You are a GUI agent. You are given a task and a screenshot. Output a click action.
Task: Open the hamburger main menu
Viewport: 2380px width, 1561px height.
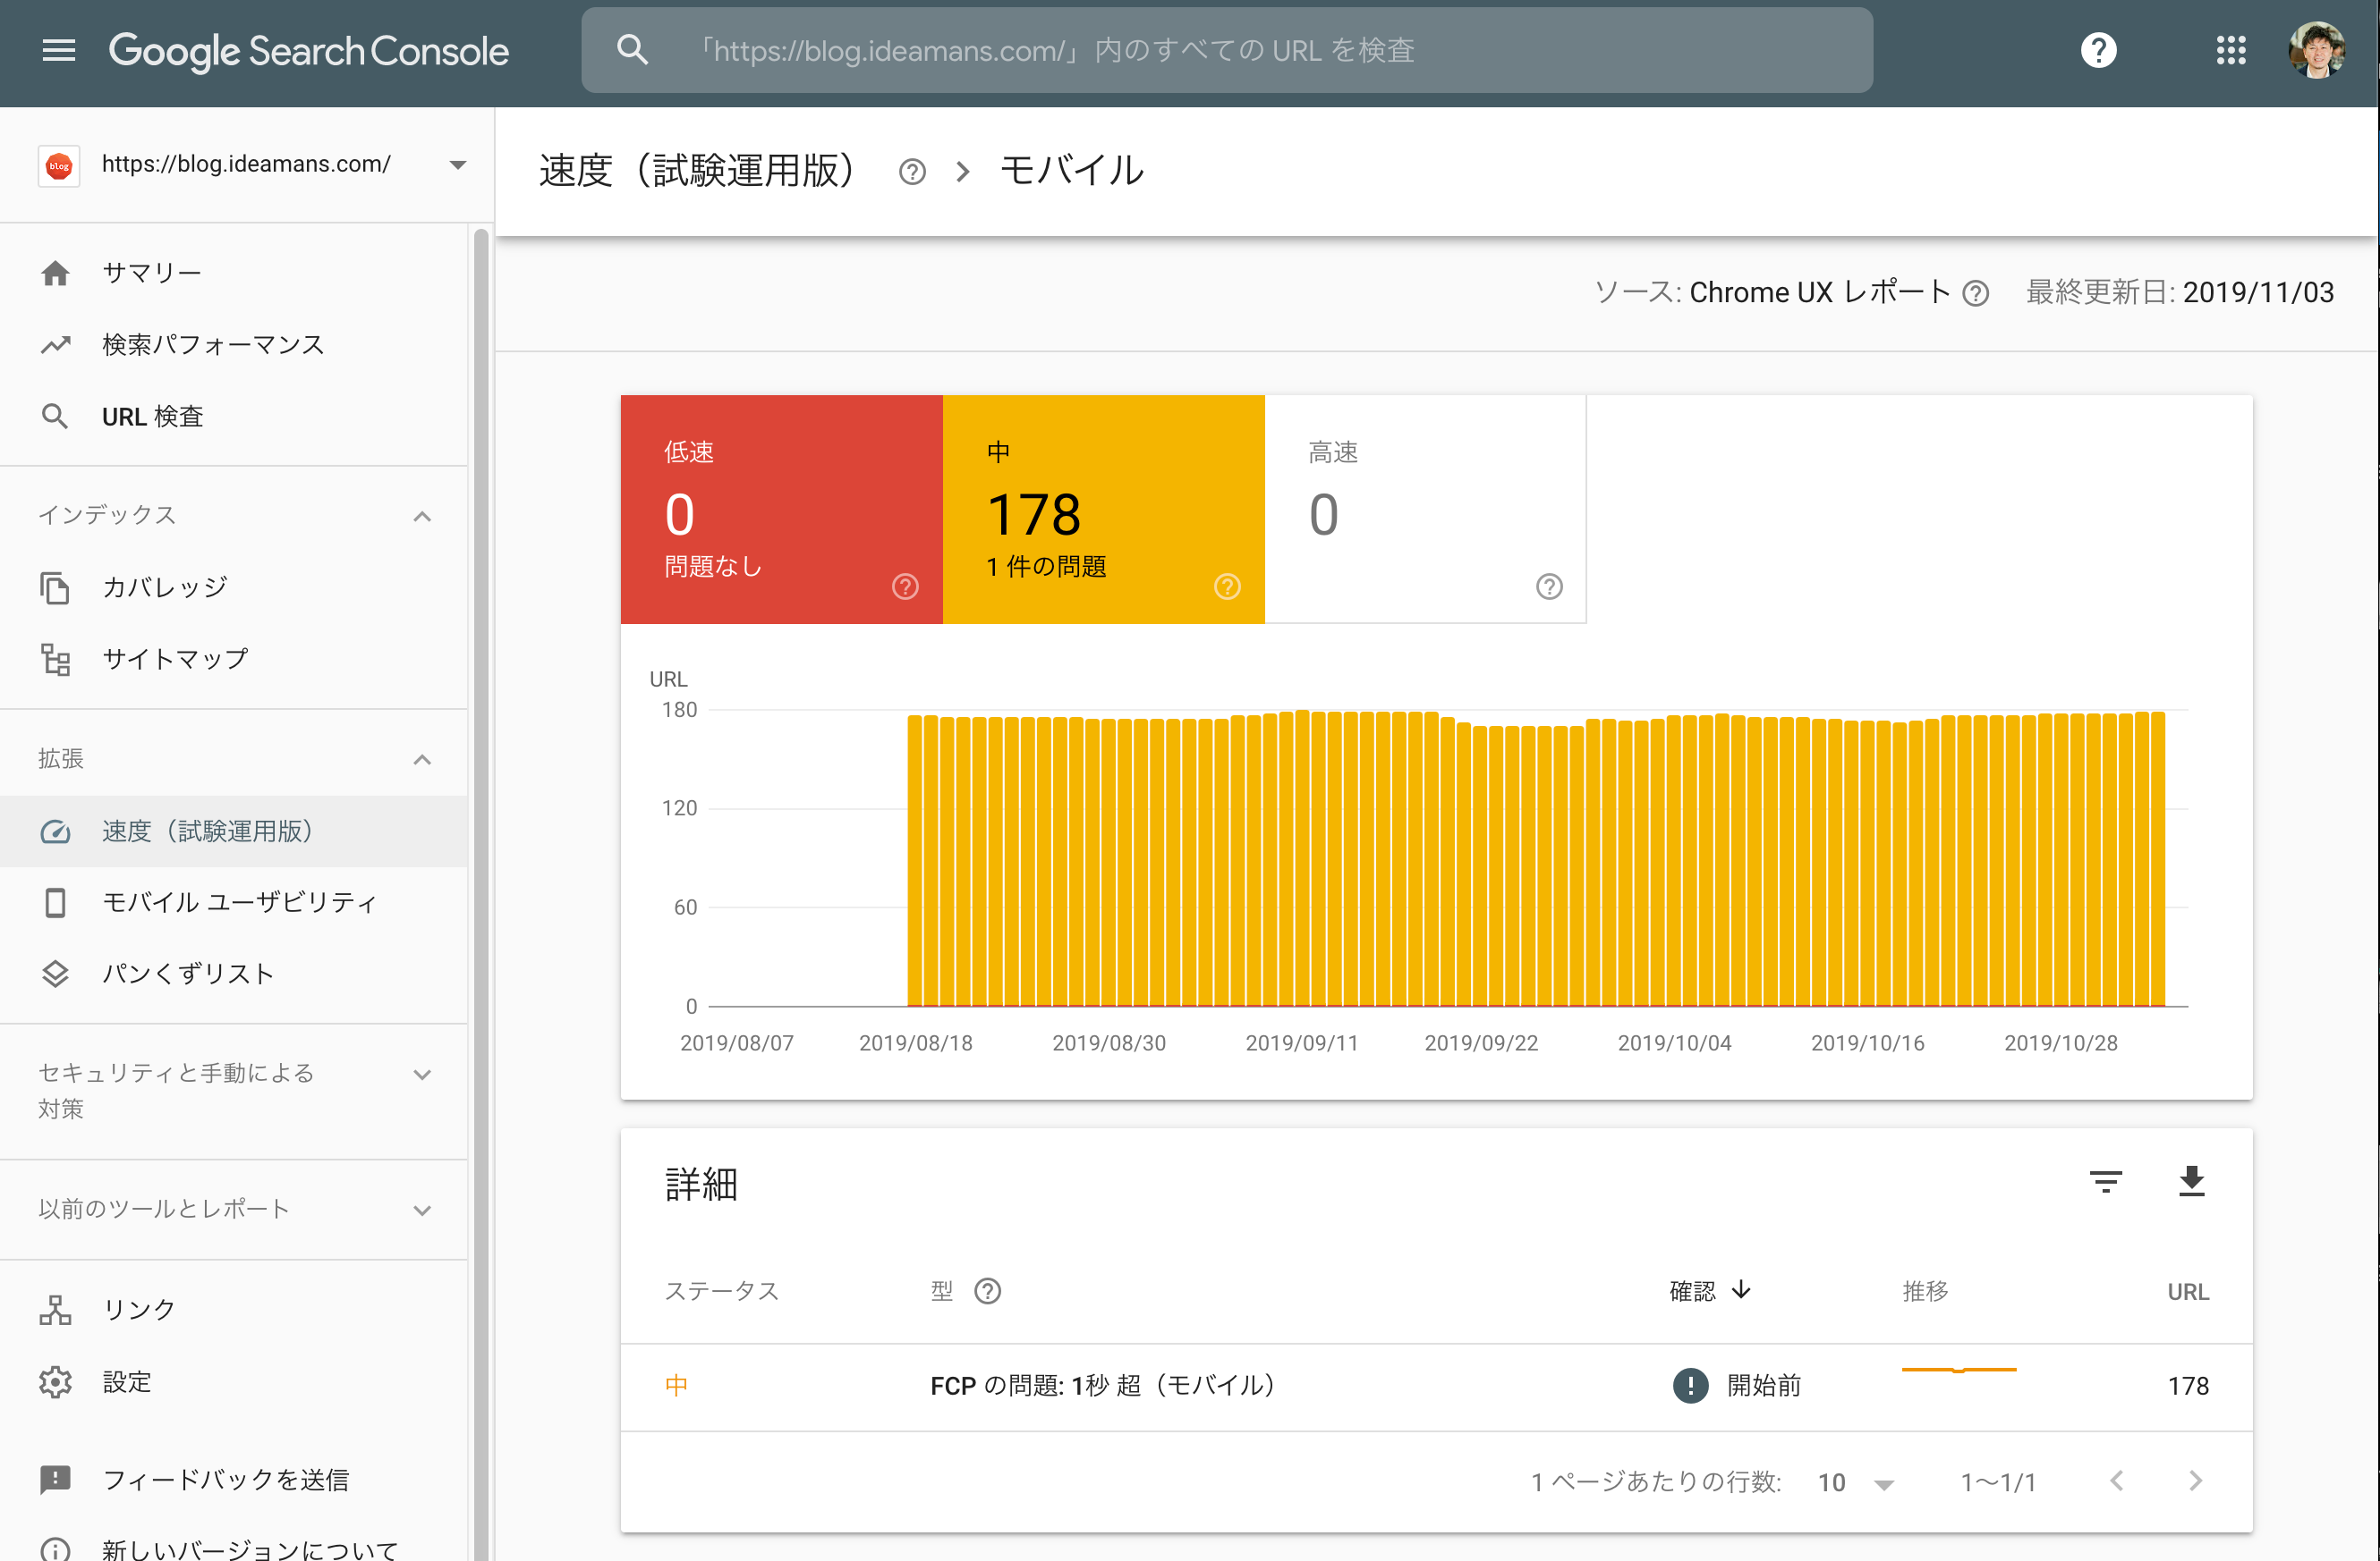(x=58, y=50)
